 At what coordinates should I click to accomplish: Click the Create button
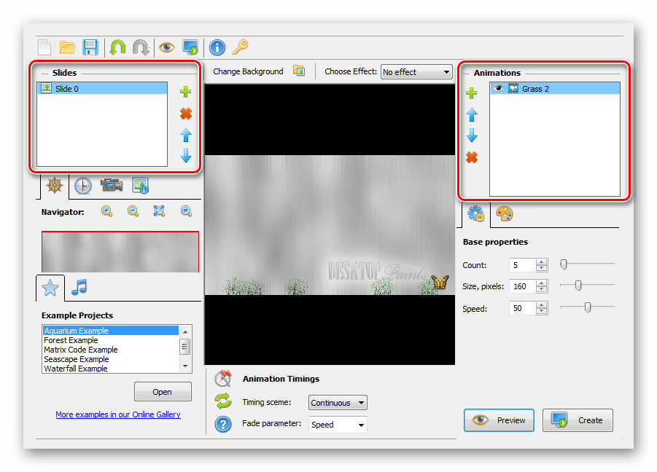(x=578, y=420)
